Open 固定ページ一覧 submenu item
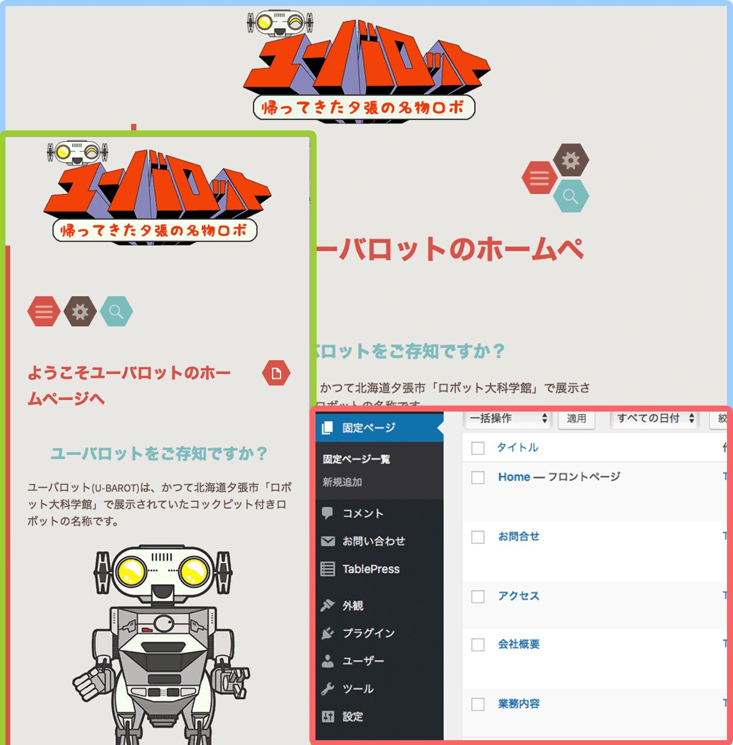This screenshot has height=745, width=733. (356, 459)
